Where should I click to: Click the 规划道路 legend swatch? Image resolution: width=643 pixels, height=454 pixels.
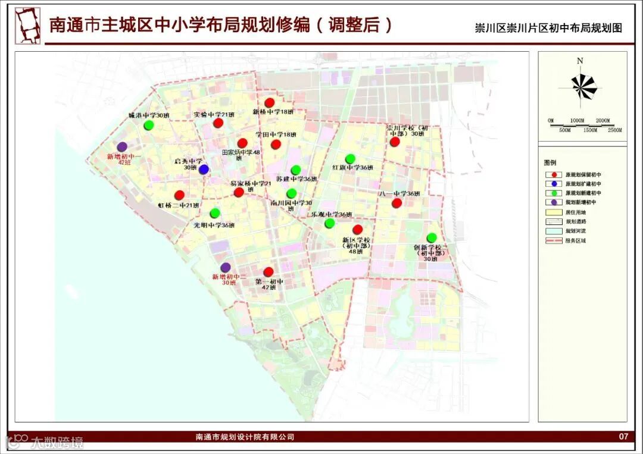point(554,222)
